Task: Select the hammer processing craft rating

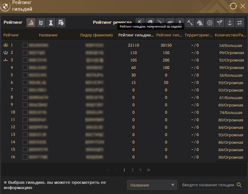Action: [190, 23]
